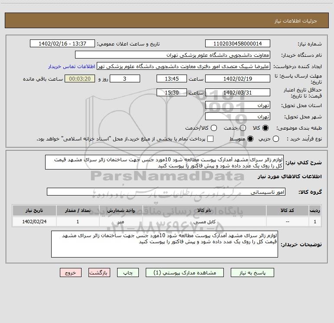The image size is (334, 323).
Task: Open مشاهده مدارک پیوستی (1) button
Action: (185, 273)
